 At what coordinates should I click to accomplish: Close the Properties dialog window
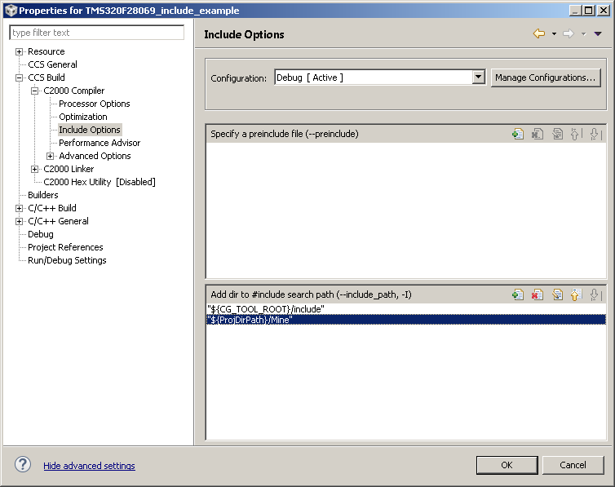[603, 10]
